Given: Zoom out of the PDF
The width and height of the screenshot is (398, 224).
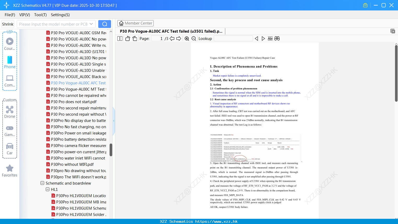Looking at the screenshot, I should 194,38.
